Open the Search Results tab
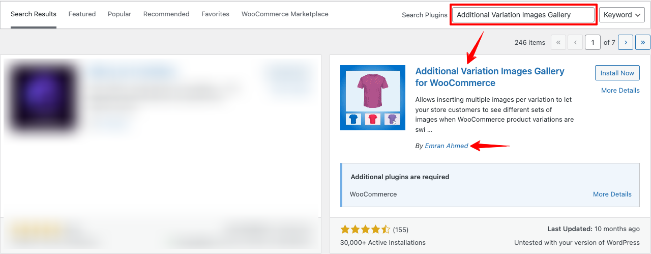 point(34,14)
